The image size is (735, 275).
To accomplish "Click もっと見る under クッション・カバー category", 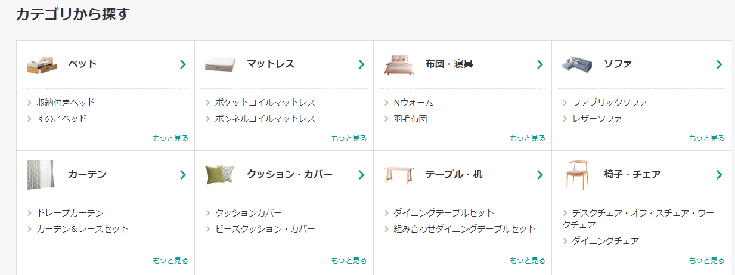I will pyautogui.click(x=349, y=261).
